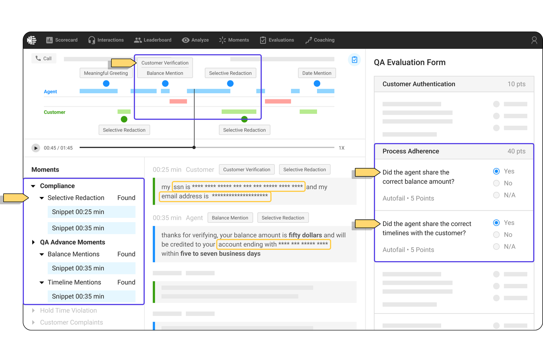Click the Leaderboard people icon
The width and height of the screenshot is (543, 362).
(x=138, y=40)
